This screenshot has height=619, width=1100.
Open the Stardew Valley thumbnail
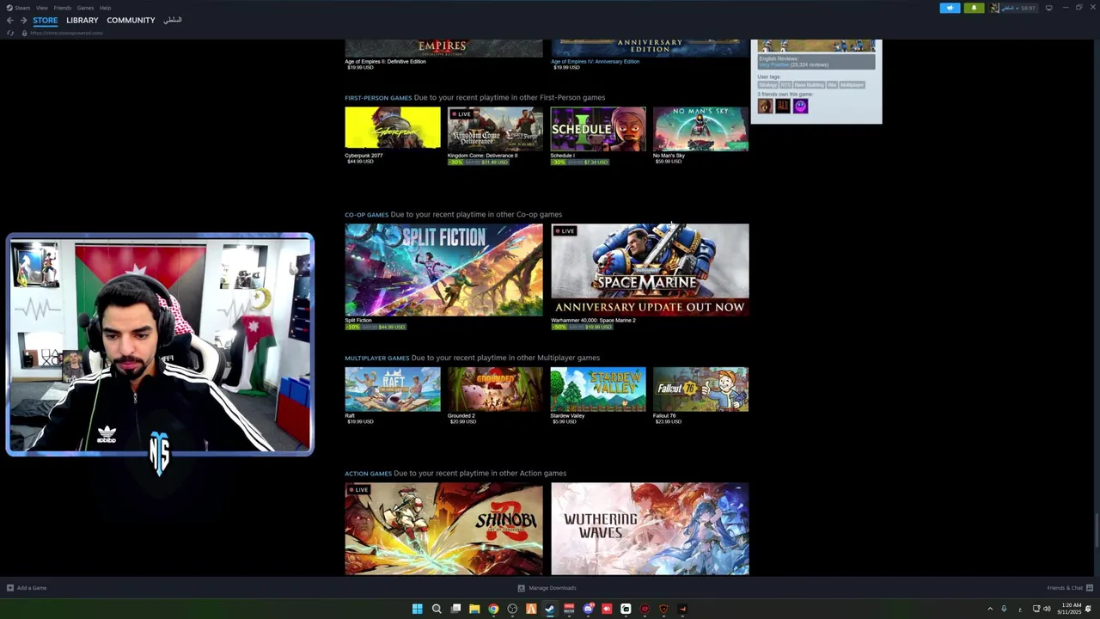(x=598, y=389)
